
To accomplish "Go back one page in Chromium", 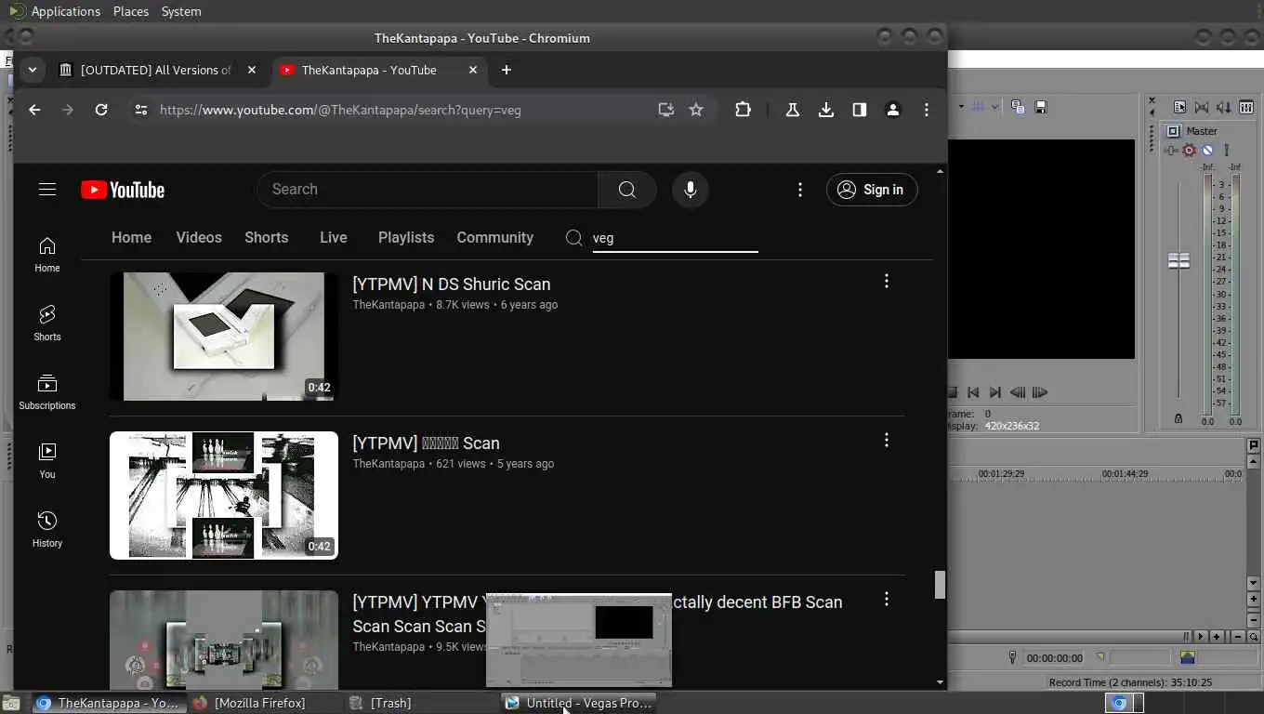I will coord(34,110).
